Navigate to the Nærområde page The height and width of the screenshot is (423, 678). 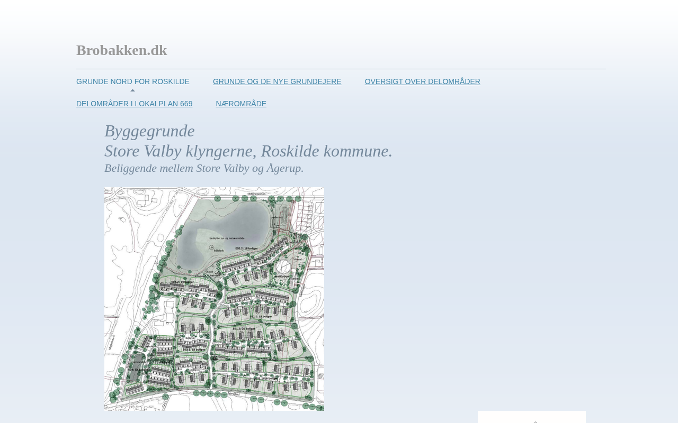[241, 104]
